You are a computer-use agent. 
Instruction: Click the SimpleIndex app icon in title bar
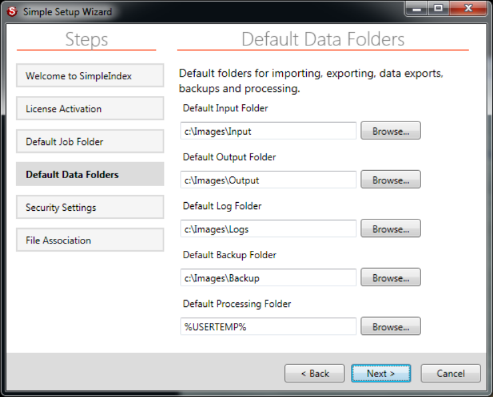pyautogui.click(x=11, y=11)
